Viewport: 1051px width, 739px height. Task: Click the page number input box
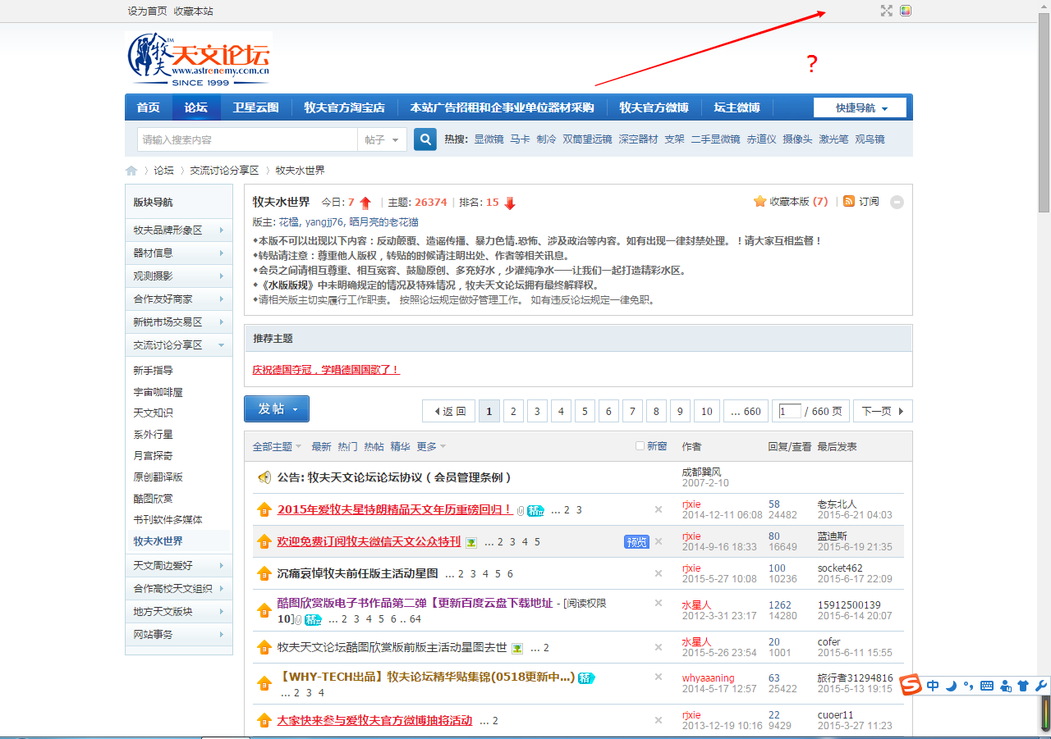(790, 411)
